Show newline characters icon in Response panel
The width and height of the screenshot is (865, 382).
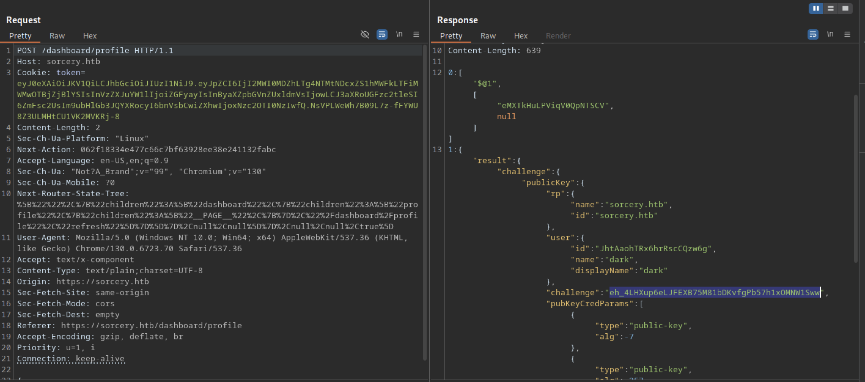coord(830,34)
